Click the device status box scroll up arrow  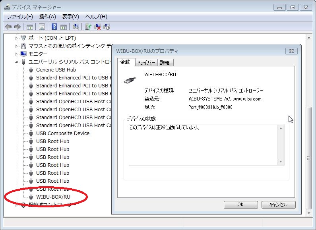tap(281, 128)
